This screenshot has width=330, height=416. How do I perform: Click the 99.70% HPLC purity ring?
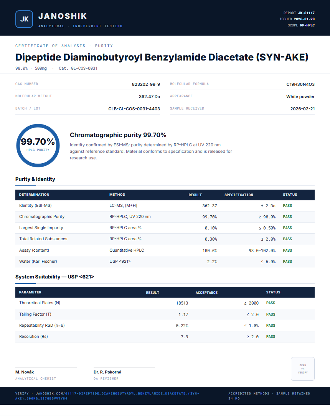click(x=38, y=146)
